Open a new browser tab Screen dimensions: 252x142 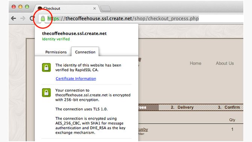(105, 9)
